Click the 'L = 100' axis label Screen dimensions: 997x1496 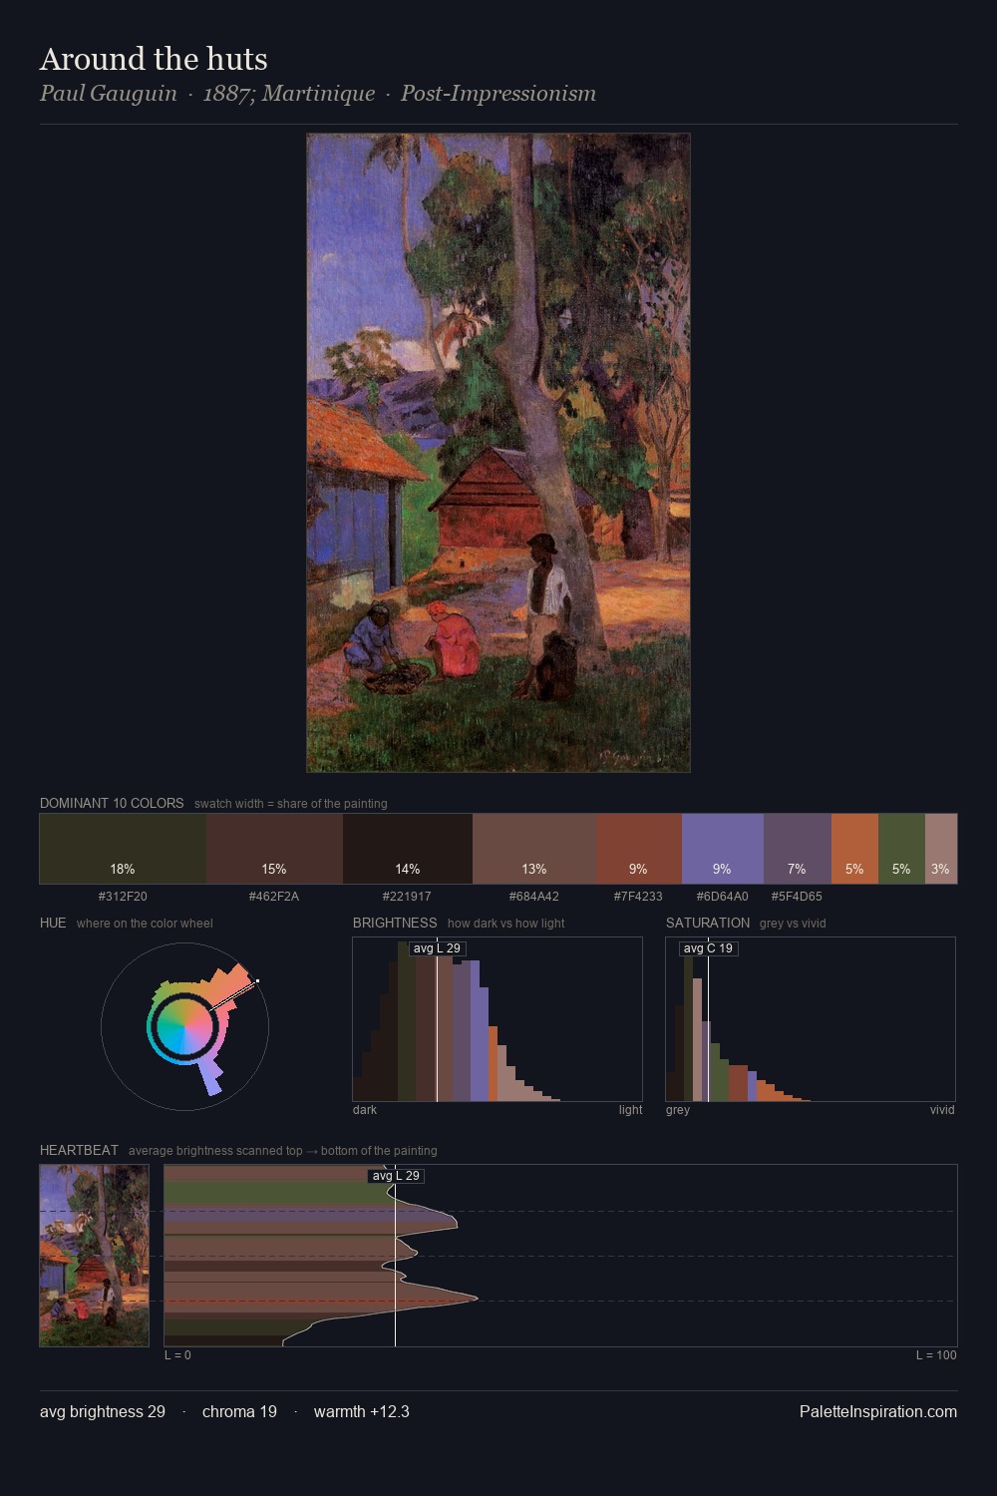tap(936, 1355)
